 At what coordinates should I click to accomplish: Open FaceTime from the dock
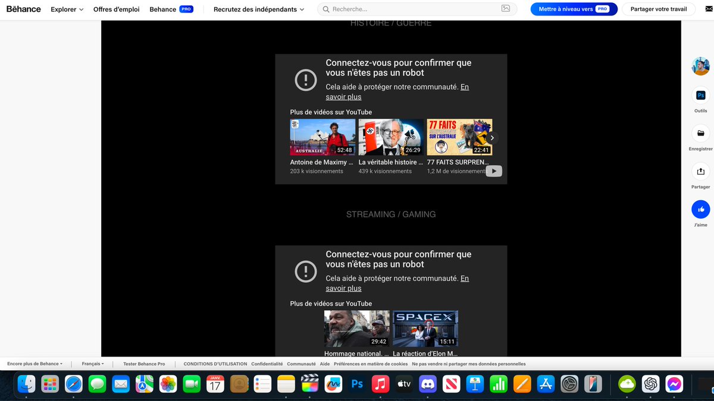click(x=192, y=384)
